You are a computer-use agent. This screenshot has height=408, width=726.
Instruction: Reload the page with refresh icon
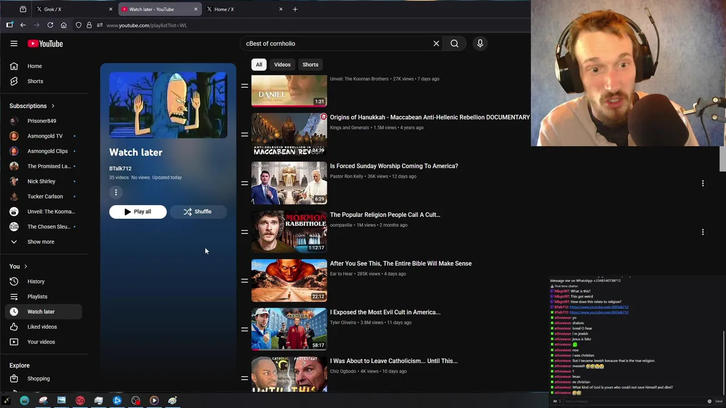[50, 25]
